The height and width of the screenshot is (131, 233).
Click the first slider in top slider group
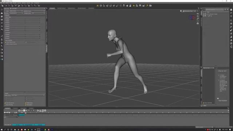coord(25,19)
